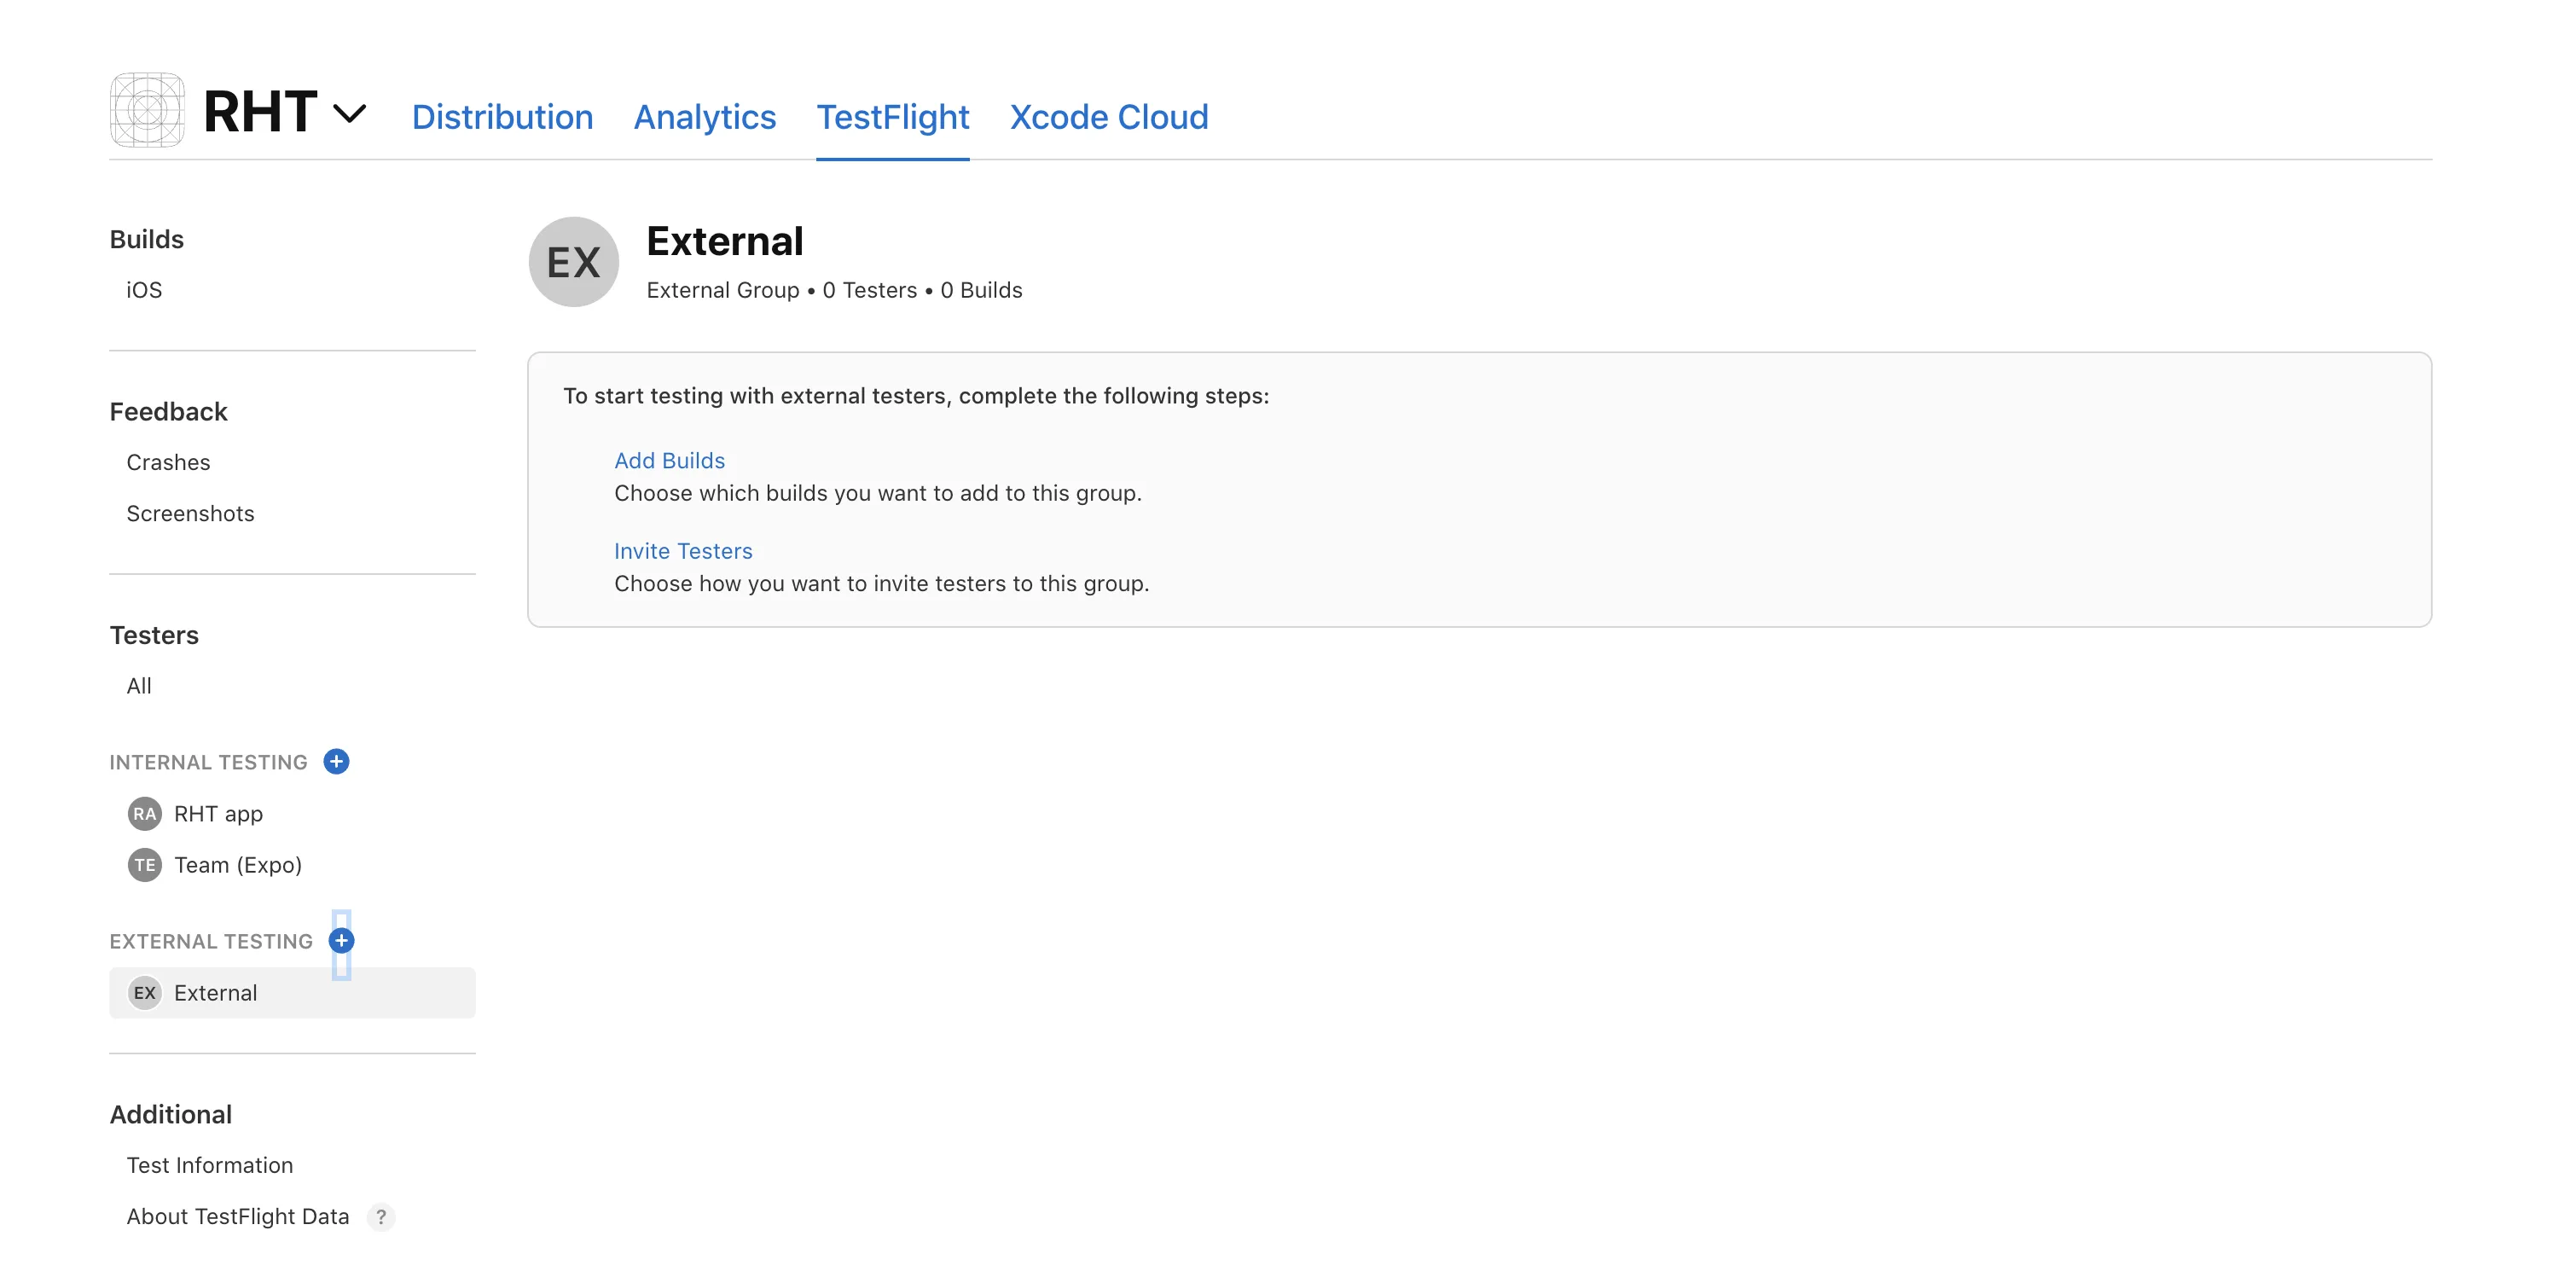
Task: Click the Builds sidebar heading
Action: [147, 239]
